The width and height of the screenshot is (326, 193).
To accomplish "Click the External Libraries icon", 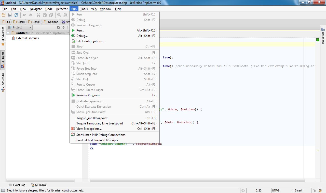I will pos(13,38).
